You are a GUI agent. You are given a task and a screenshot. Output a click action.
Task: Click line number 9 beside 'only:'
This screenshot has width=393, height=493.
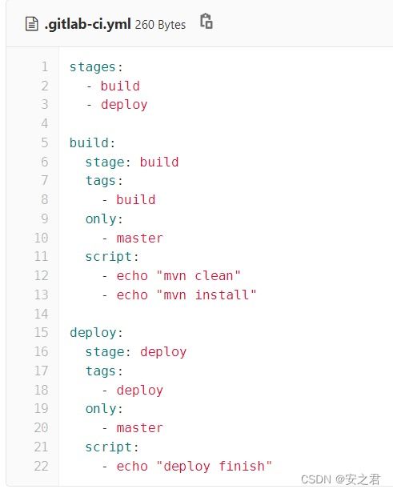click(45, 218)
